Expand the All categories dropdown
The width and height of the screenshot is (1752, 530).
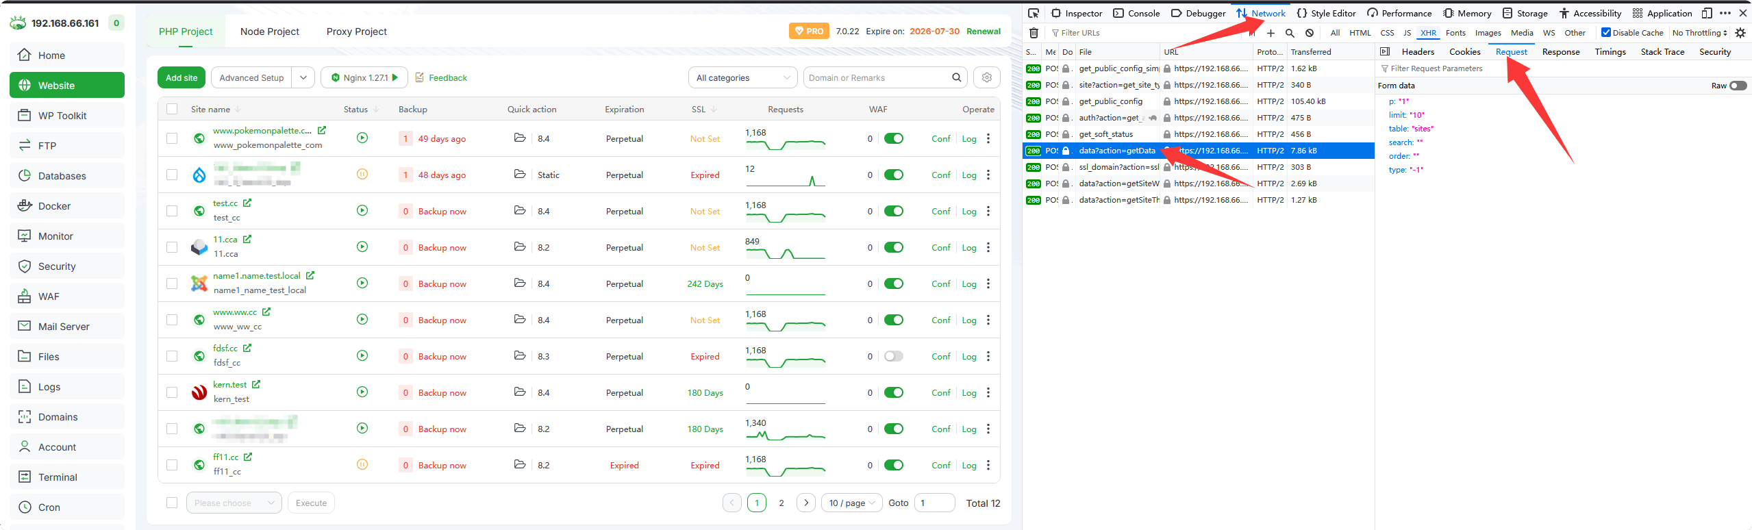pyautogui.click(x=742, y=78)
